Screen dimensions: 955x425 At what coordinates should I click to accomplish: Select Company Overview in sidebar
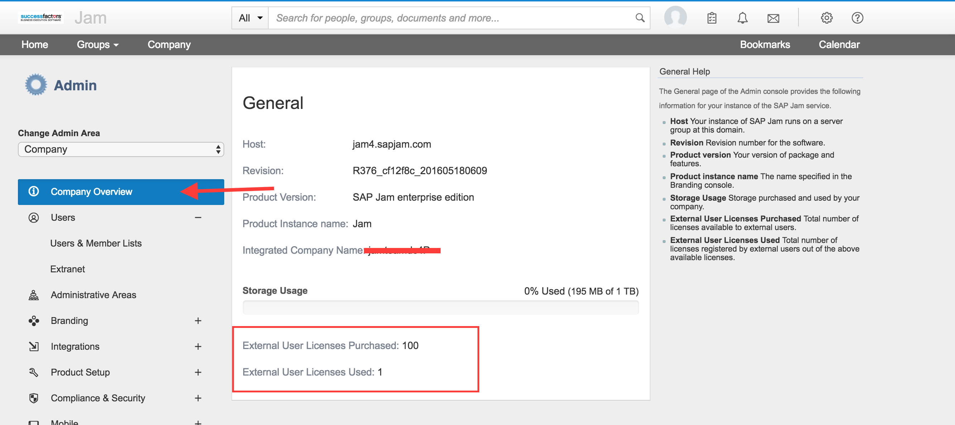[x=121, y=192]
